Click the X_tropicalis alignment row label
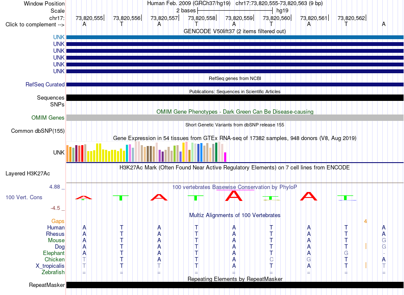 tap(50, 266)
